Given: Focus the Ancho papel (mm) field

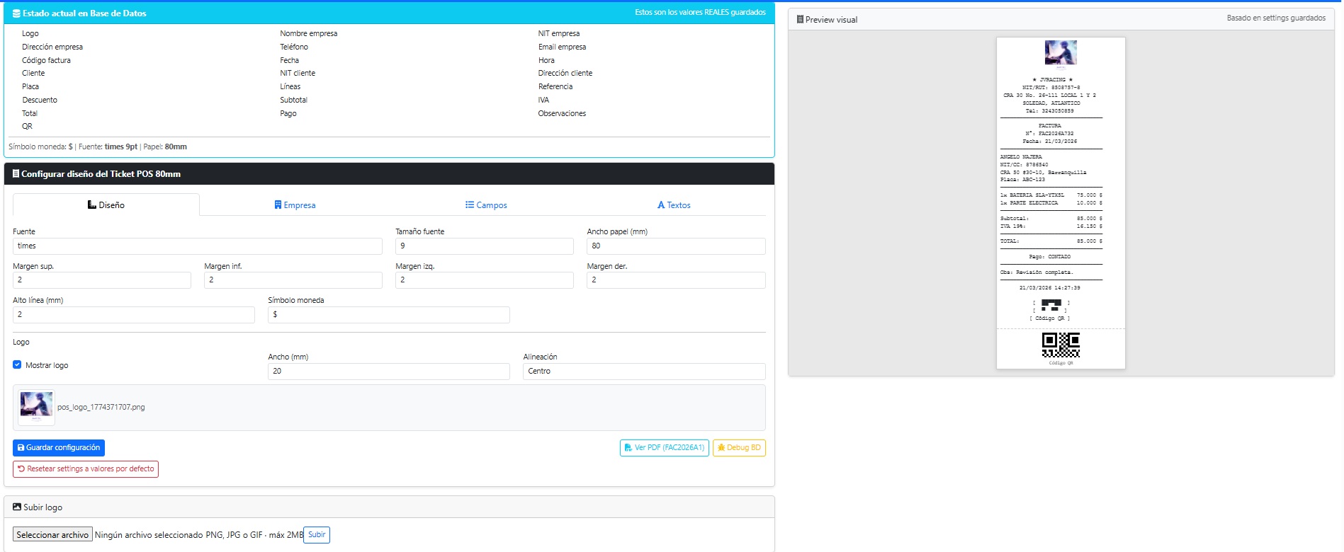Looking at the screenshot, I should 675,246.
